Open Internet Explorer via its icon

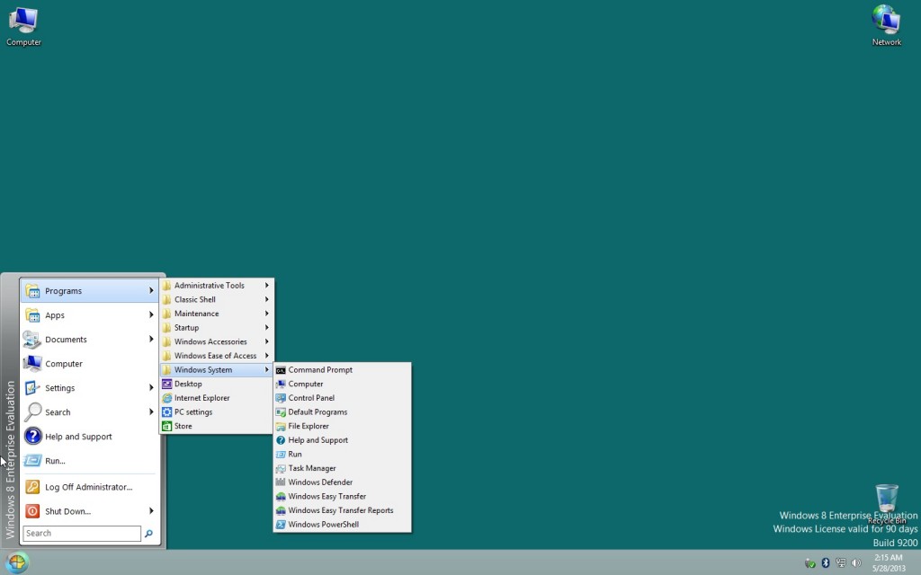[166, 398]
